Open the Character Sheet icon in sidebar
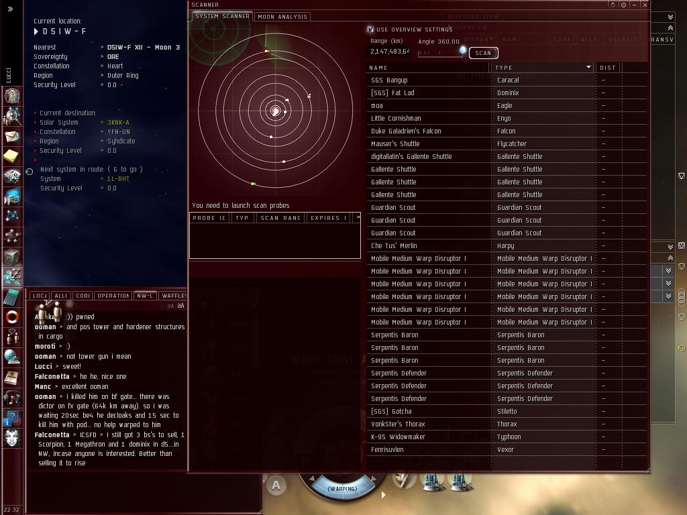The image size is (687, 515). pos(12,96)
